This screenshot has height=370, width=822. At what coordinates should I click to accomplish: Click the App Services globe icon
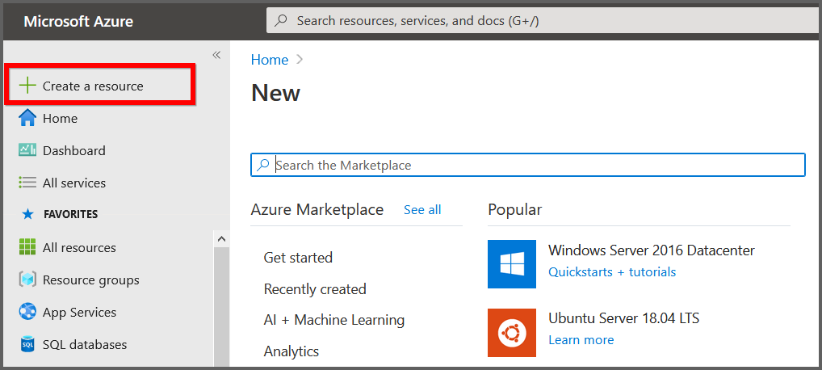pos(28,312)
